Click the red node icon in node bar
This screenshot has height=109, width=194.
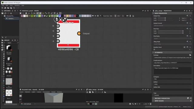75,16
